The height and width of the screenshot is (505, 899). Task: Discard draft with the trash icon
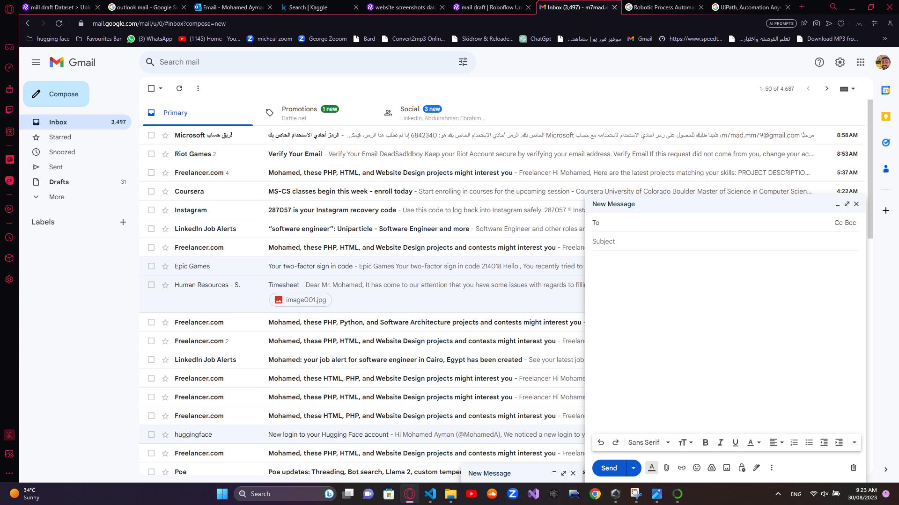(x=853, y=468)
